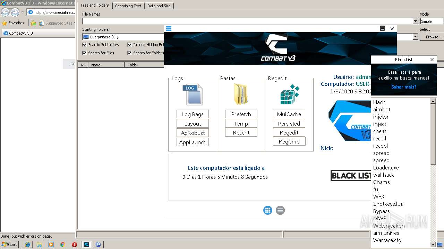This screenshot has width=444, height=249.
Task: Click the AgRobust button
Action: click(x=193, y=133)
